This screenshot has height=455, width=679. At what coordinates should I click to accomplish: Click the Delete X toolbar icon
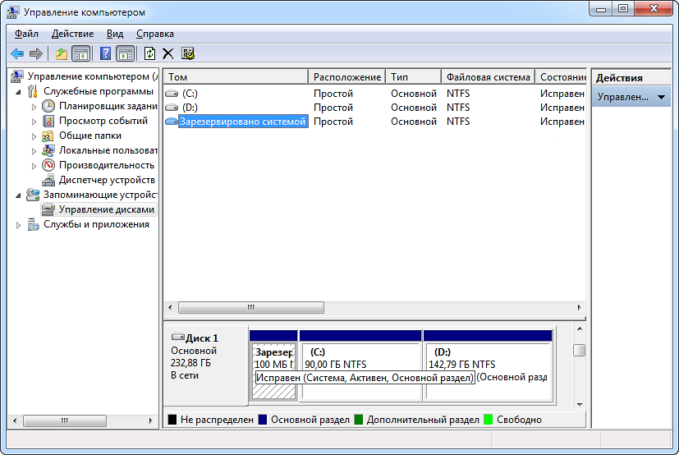pos(168,53)
